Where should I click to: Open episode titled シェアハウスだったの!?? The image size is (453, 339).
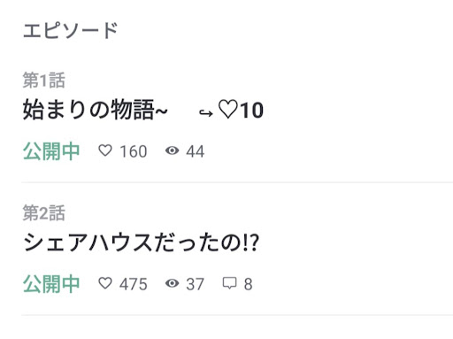[x=141, y=243]
